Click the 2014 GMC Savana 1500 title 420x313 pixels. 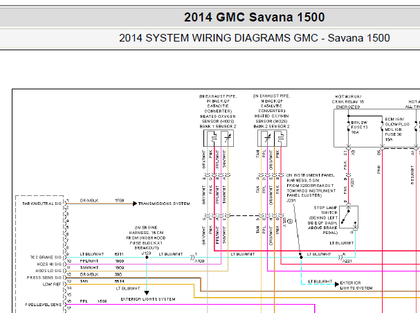click(x=254, y=17)
